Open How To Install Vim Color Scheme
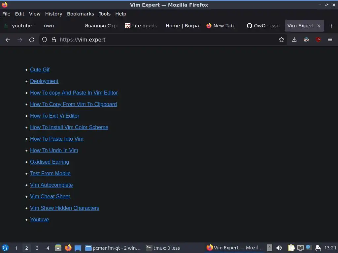338x253 pixels. 69,127
